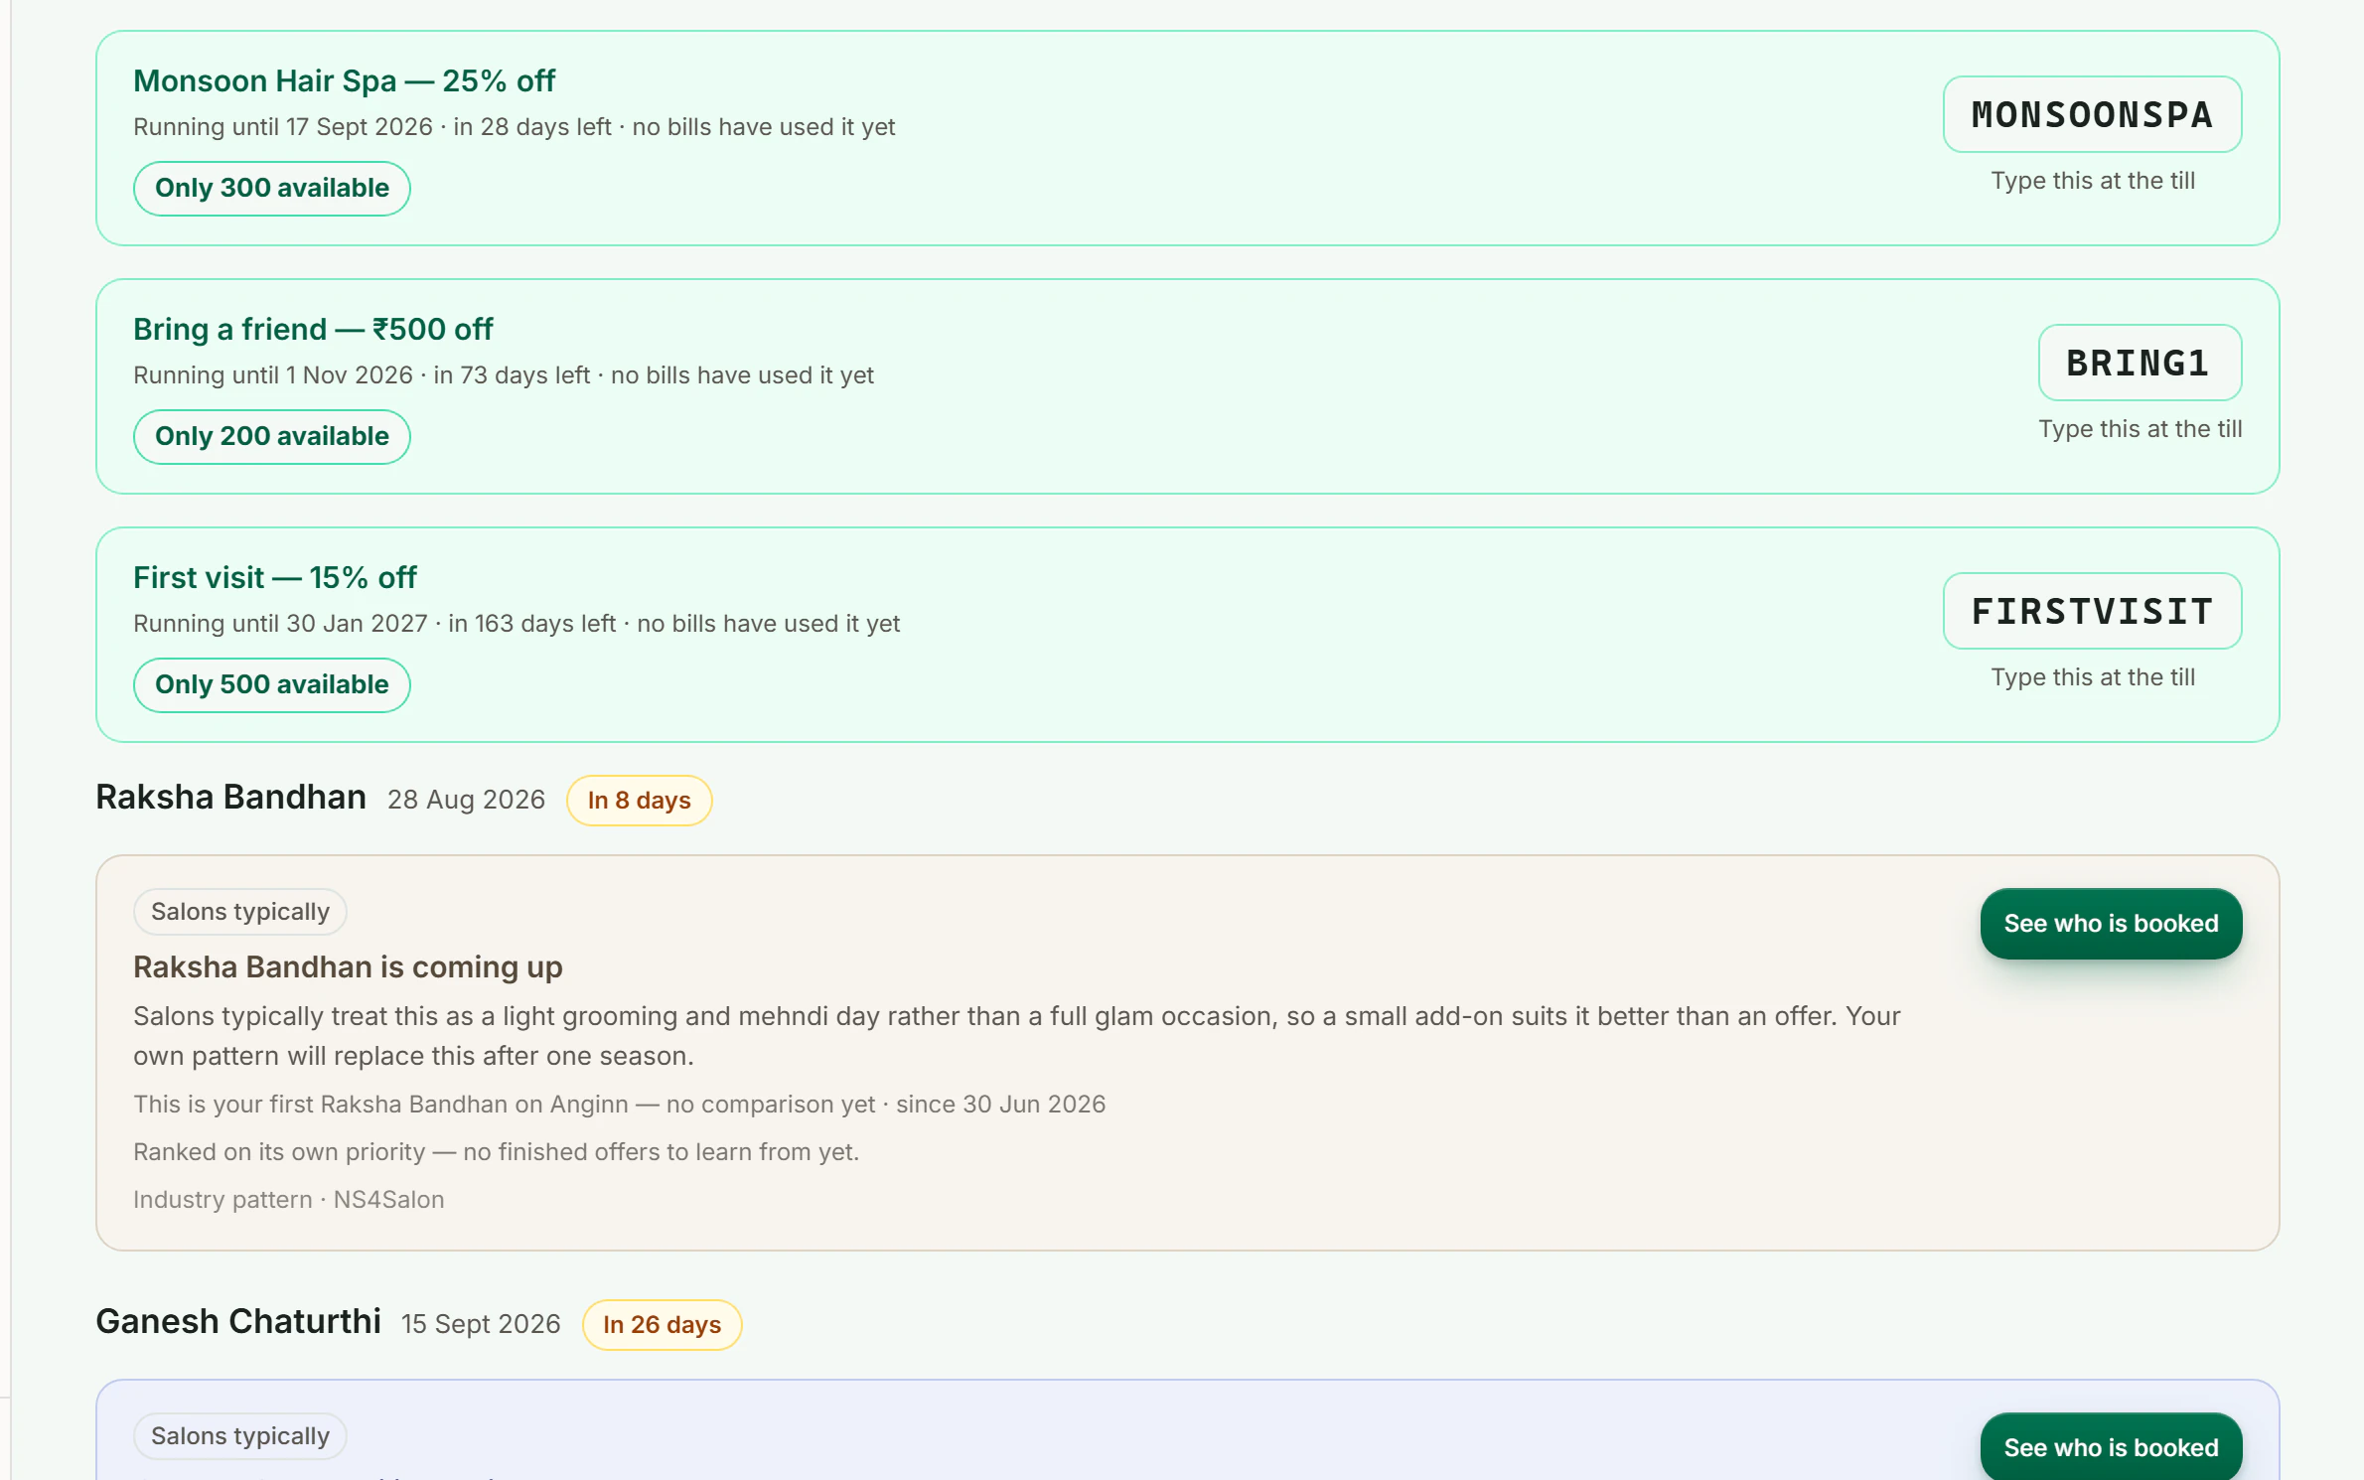Open Bring a friend ₹500 off offer
Image resolution: width=2364 pixels, height=1480 pixels.
pos(313,329)
